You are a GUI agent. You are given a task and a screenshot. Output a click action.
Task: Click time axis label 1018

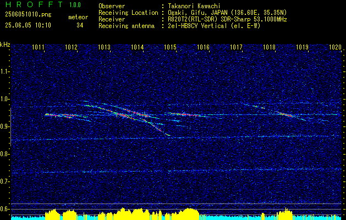coord(269,47)
